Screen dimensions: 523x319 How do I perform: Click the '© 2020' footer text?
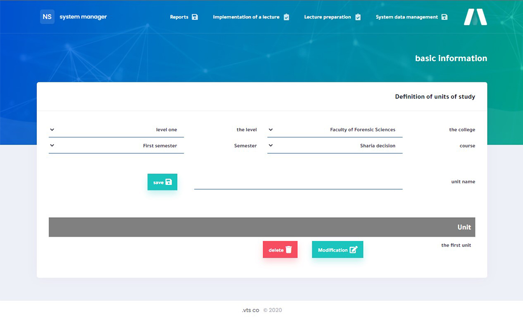click(273, 310)
